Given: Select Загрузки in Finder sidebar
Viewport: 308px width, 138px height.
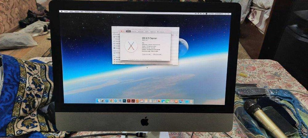Looking at the screenshot, I should point(117,48).
